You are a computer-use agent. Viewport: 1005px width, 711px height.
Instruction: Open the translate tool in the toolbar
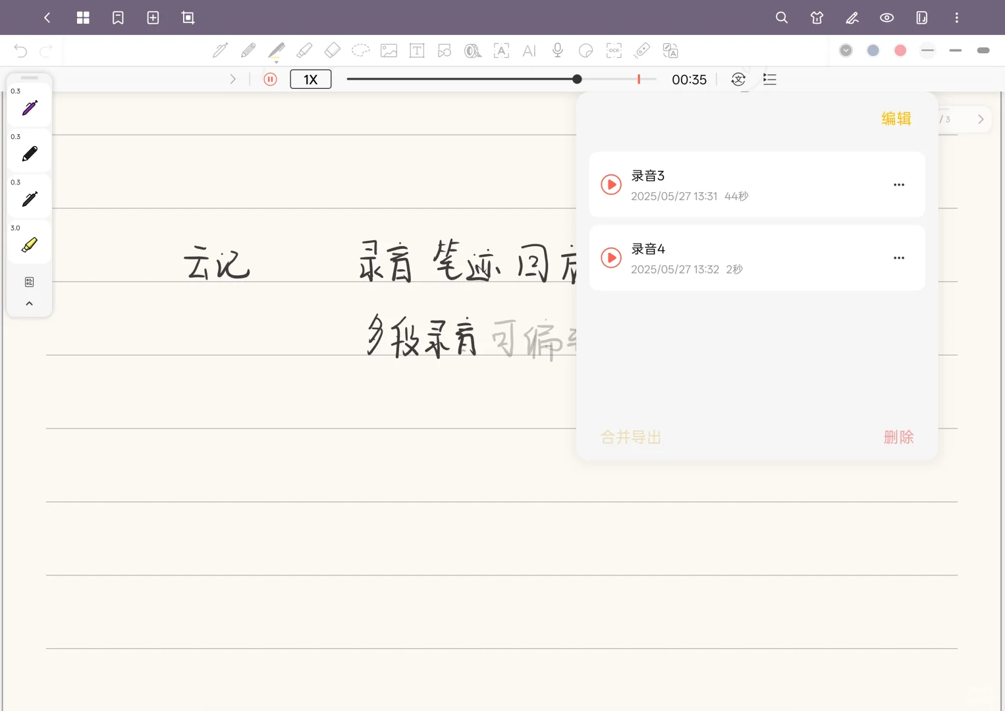tap(670, 51)
